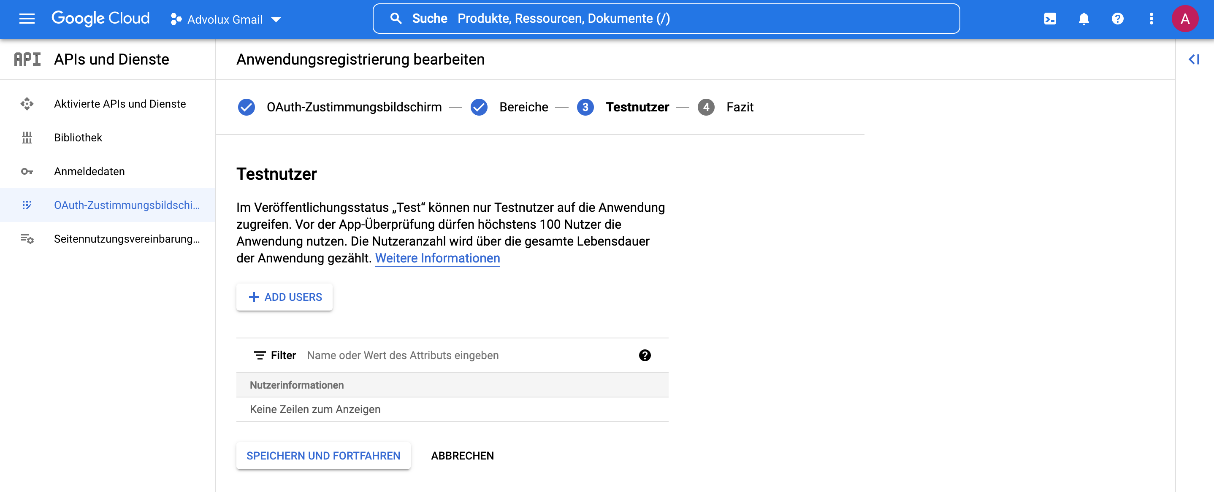Click the Testnutzer section heading
The width and height of the screenshot is (1214, 492).
276,174
